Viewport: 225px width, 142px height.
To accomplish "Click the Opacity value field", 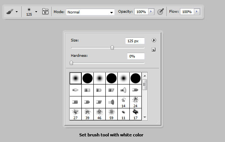I will pos(141,12).
